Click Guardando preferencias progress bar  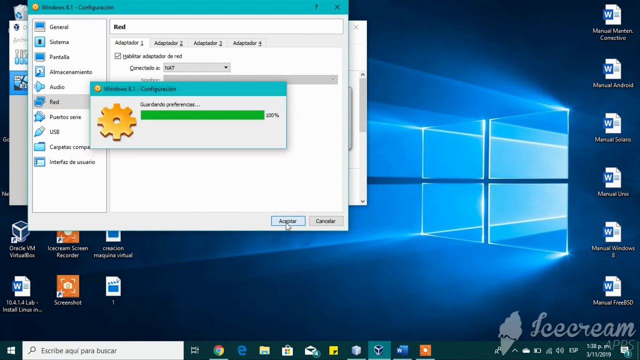pyautogui.click(x=202, y=115)
